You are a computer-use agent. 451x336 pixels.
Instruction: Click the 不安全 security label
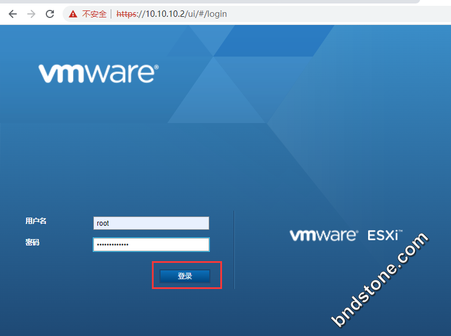point(94,14)
